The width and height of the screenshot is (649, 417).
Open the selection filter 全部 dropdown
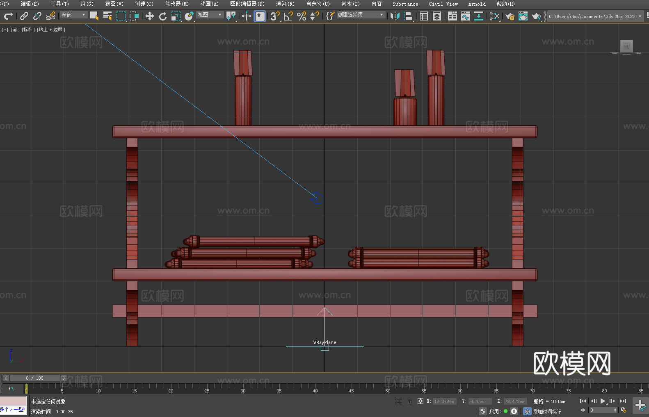click(74, 15)
